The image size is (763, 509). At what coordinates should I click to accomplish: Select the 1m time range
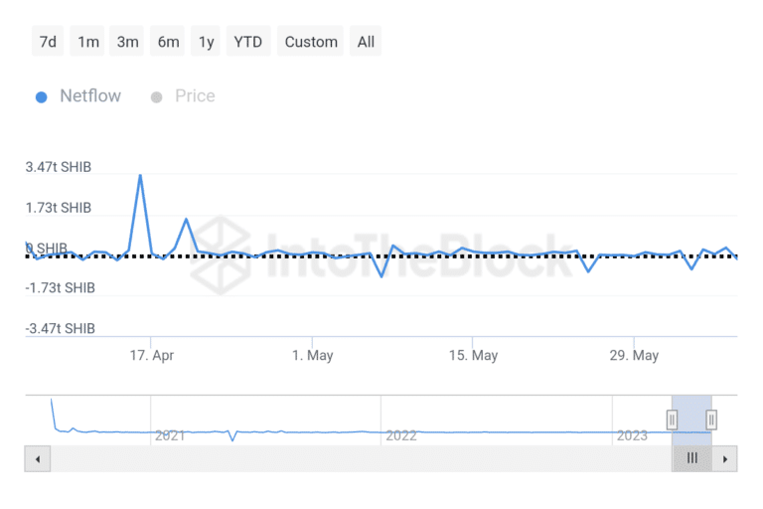pos(87,42)
